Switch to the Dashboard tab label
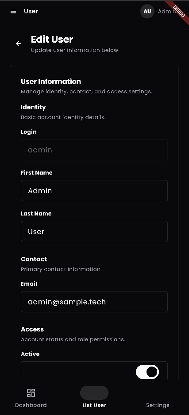The image size is (189, 415). click(x=31, y=405)
